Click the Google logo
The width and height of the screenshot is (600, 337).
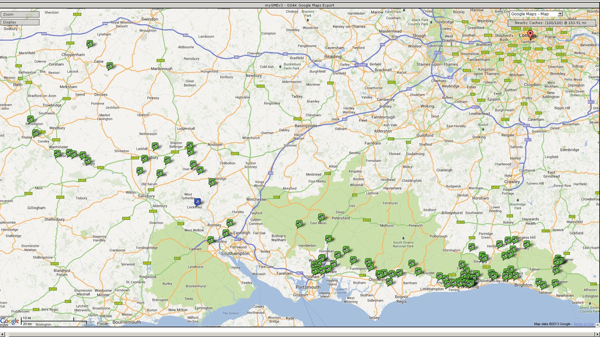click(10, 321)
